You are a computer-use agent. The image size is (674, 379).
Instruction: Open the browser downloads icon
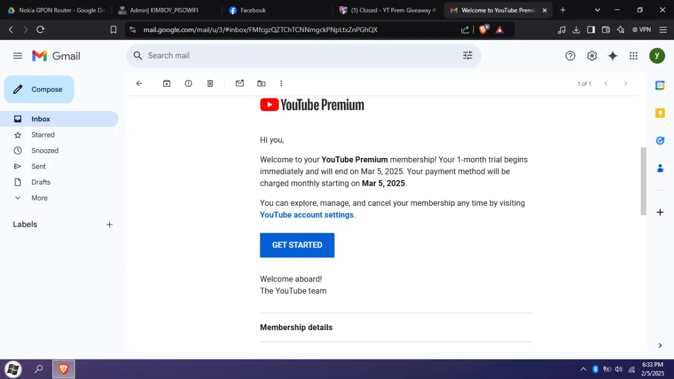point(576,29)
